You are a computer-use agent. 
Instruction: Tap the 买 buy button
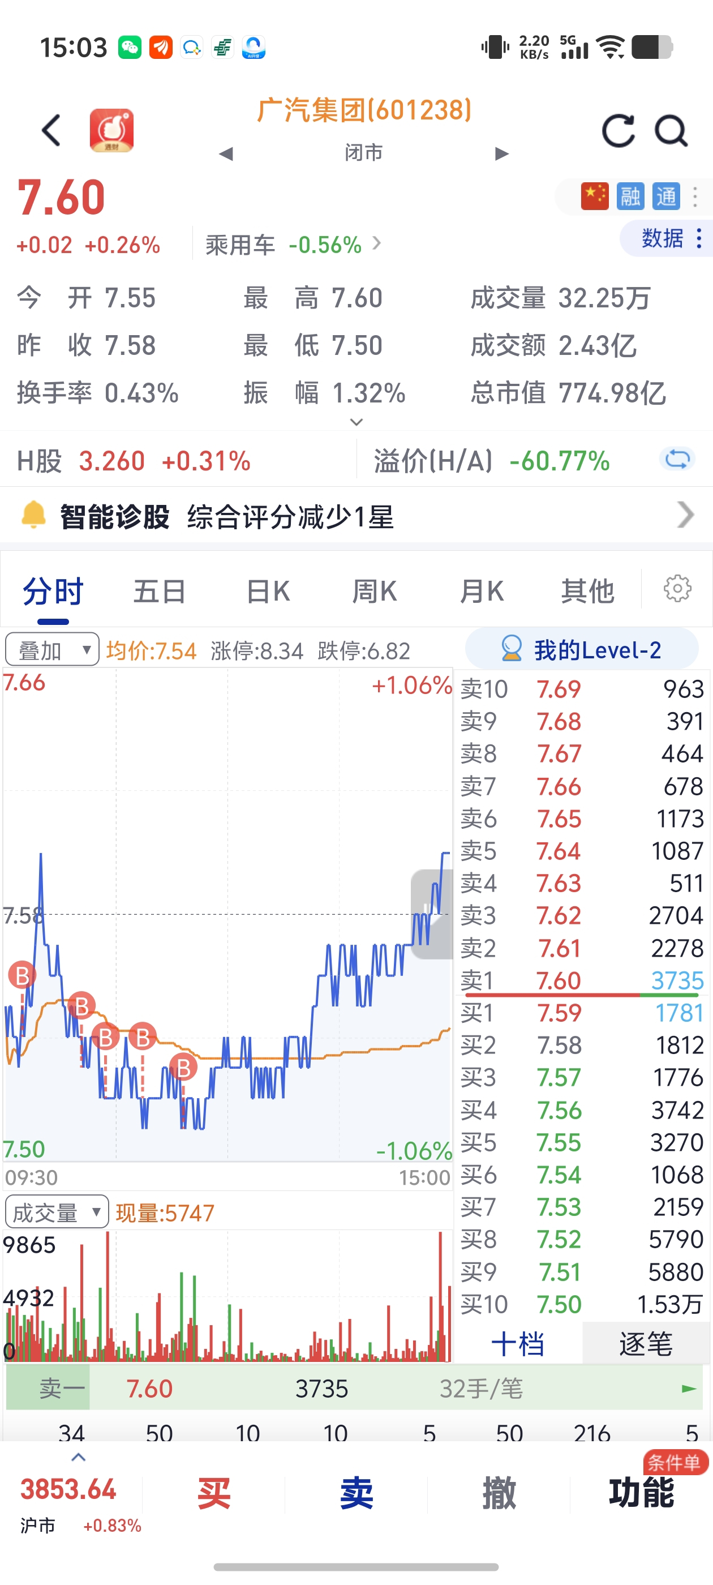(213, 1493)
